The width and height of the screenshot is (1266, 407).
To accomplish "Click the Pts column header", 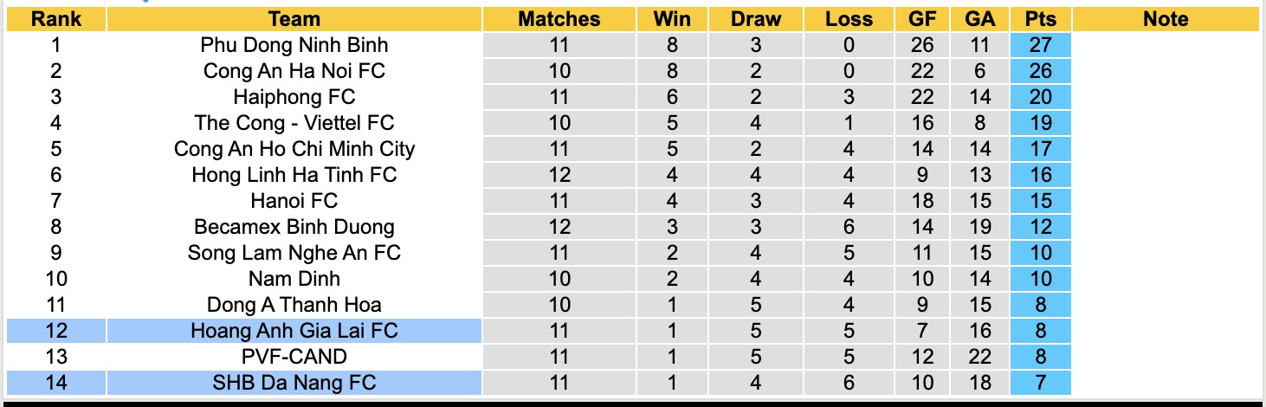I will point(1040,19).
